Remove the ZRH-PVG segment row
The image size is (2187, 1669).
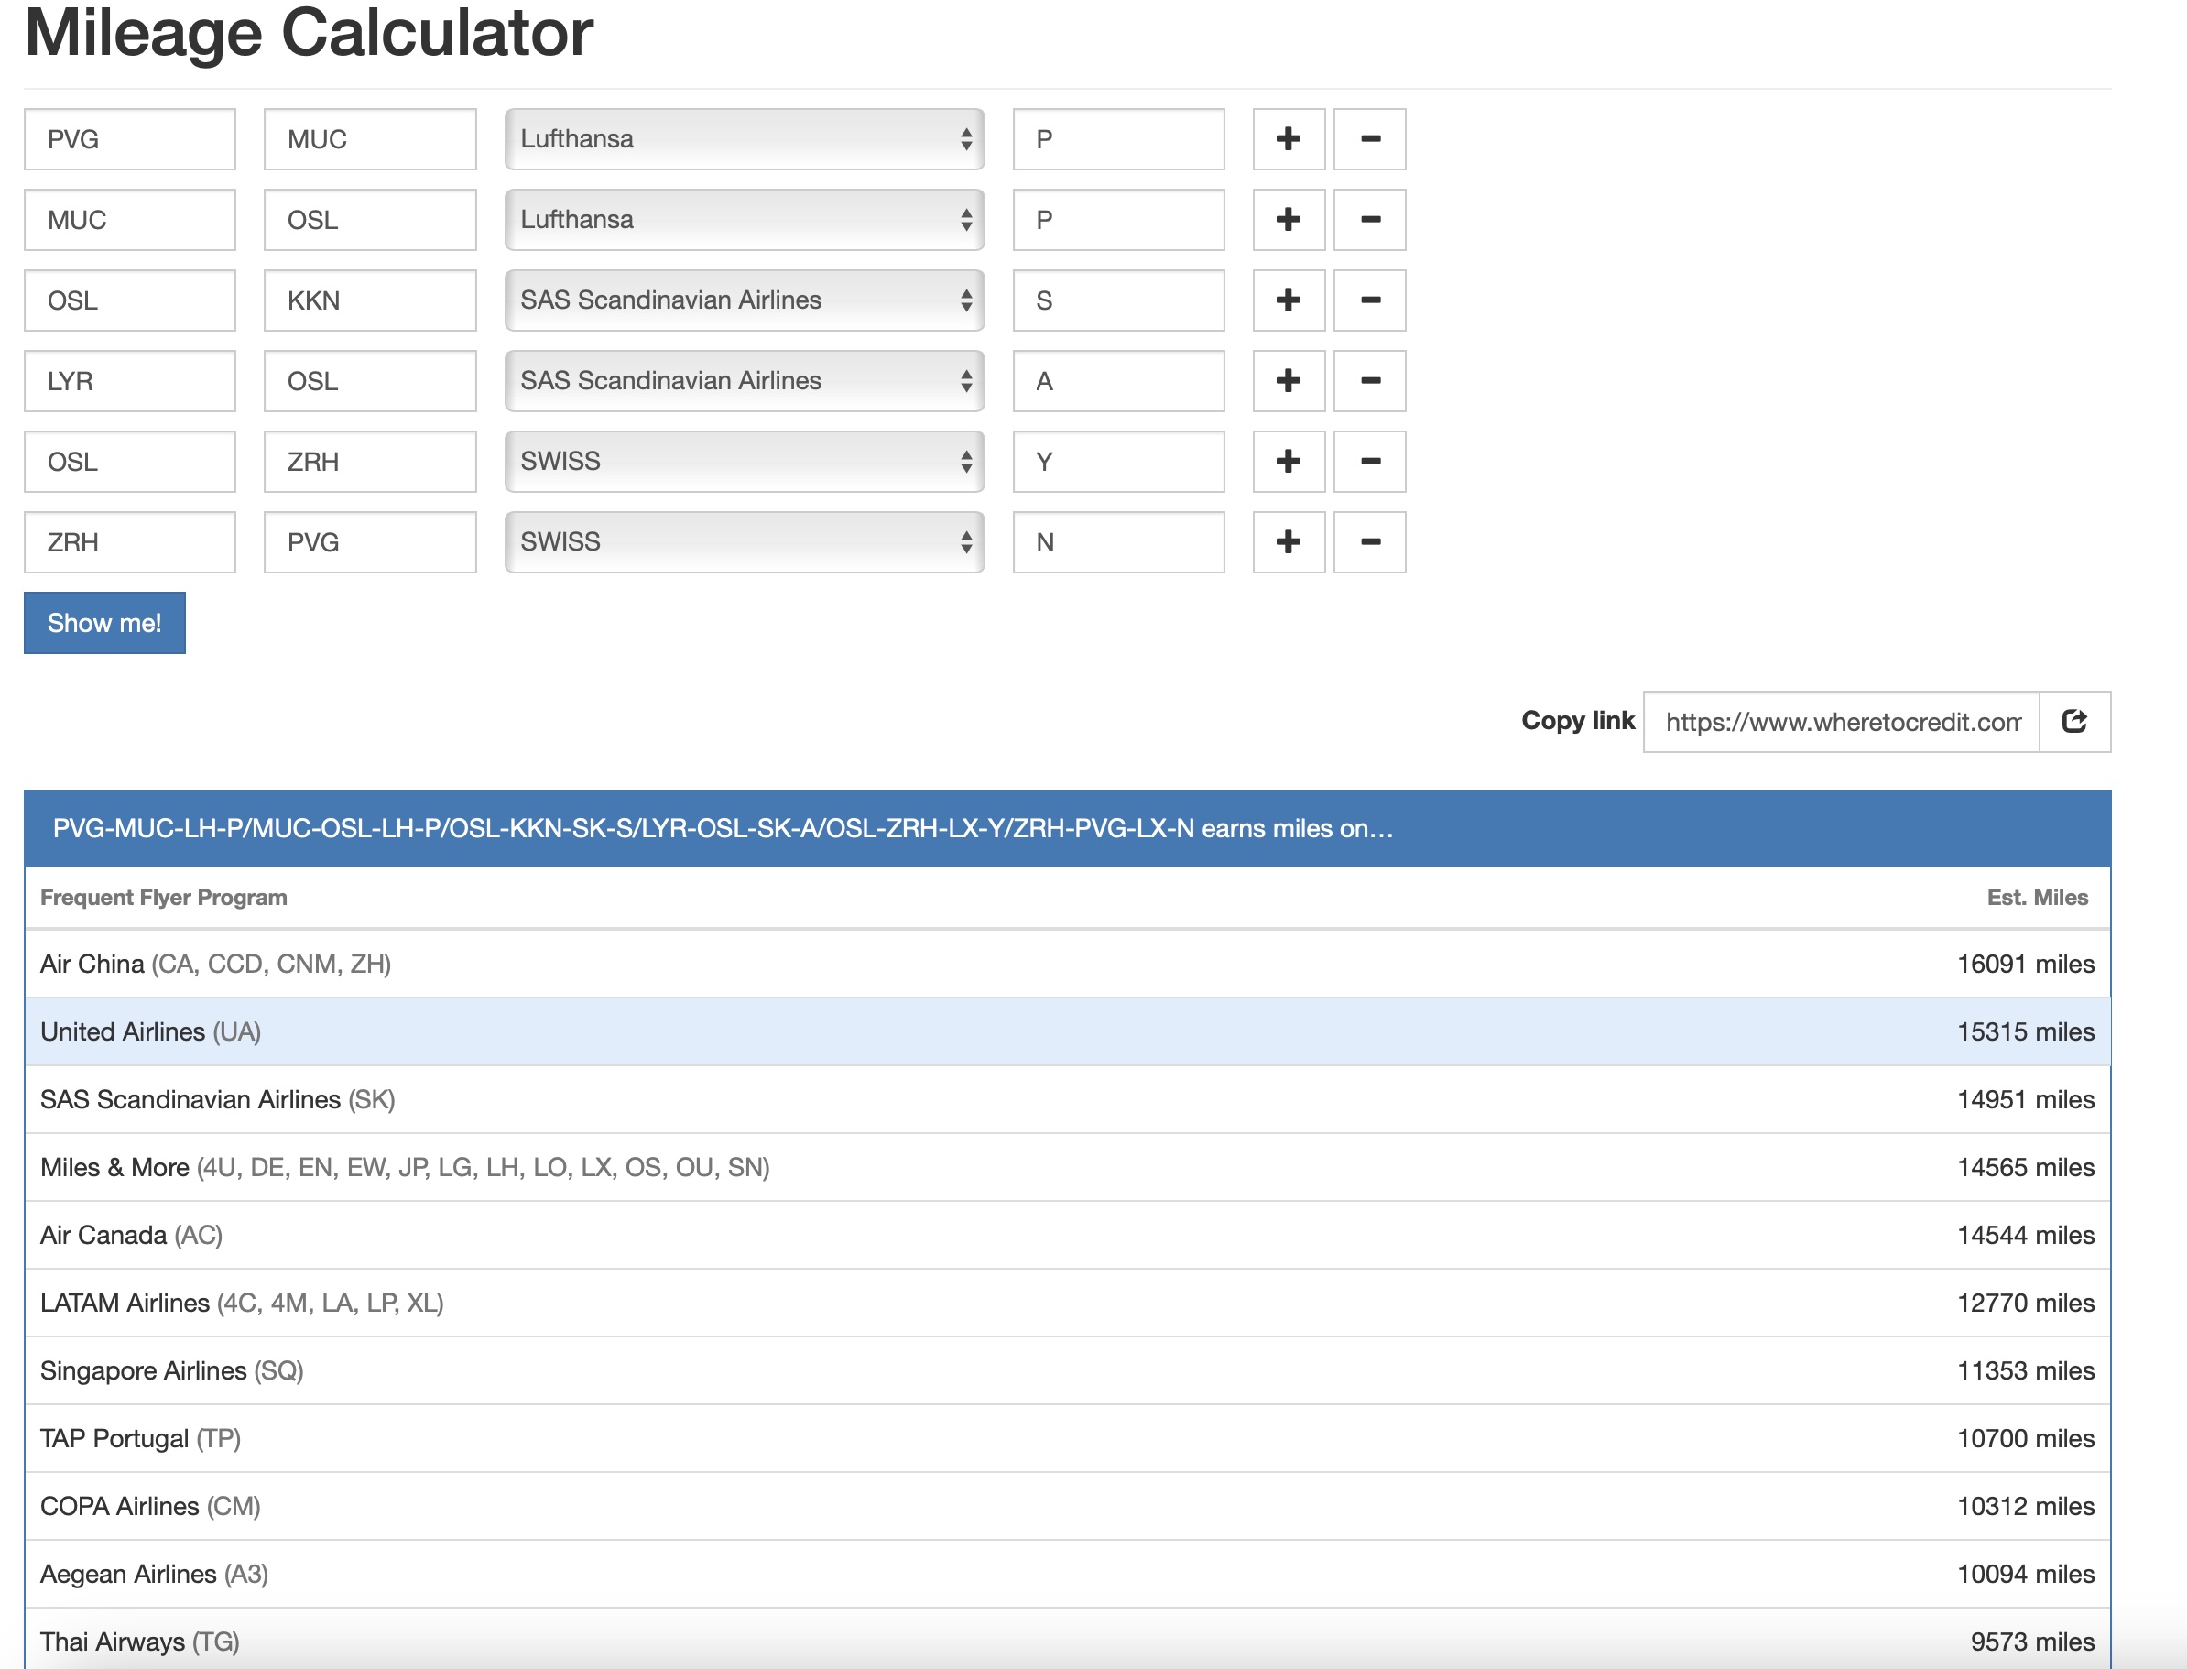pyautogui.click(x=1369, y=542)
